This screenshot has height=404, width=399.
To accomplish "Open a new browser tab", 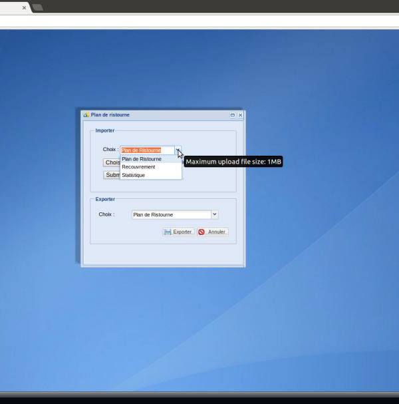I will [x=38, y=8].
